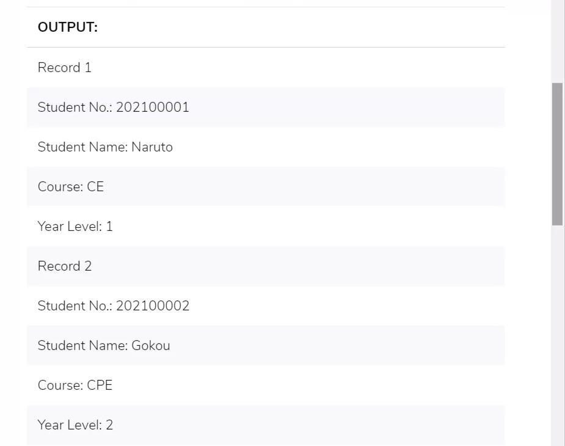The height and width of the screenshot is (446, 565).
Task: Select the Course: CPE text
Action: [x=75, y=385]
